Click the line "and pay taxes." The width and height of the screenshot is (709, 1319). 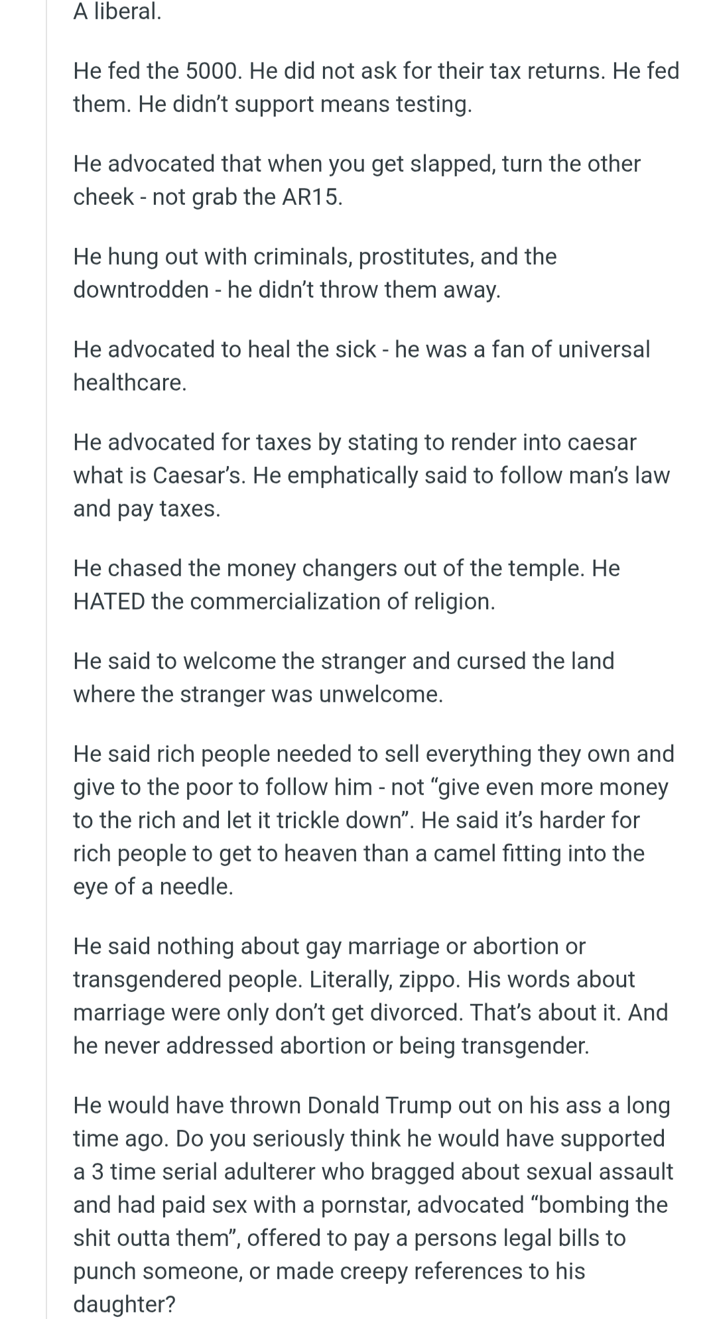[x=147, y=509]
